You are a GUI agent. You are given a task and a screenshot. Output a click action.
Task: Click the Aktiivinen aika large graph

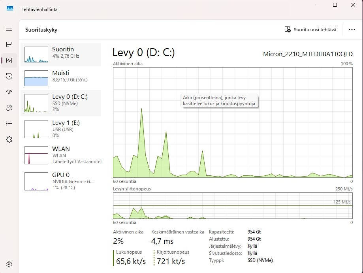233,122
